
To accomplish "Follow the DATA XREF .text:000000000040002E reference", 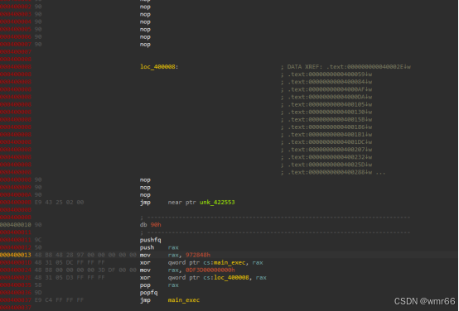I will (x=368, y=67).
